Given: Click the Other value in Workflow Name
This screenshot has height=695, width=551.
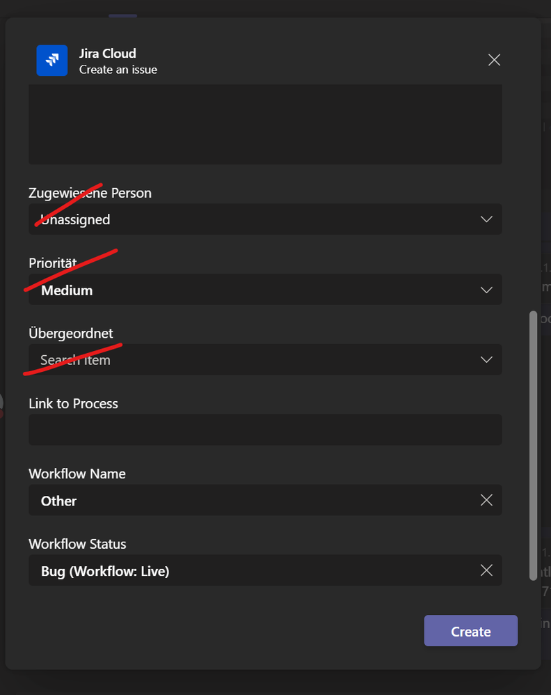Looking at the screenshot, I should (58, 501).
